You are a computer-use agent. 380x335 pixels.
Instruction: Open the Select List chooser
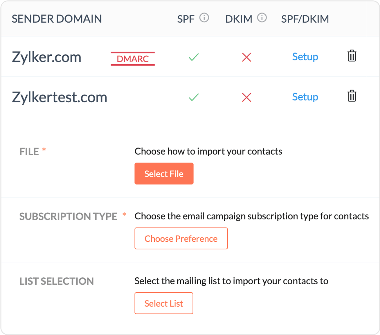164,303
